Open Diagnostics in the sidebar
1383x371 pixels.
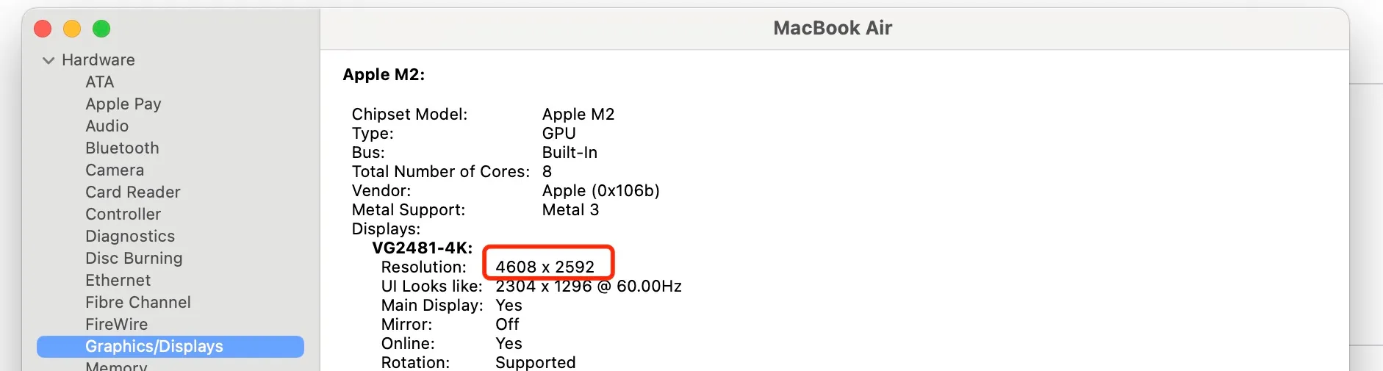pos(130,237)
